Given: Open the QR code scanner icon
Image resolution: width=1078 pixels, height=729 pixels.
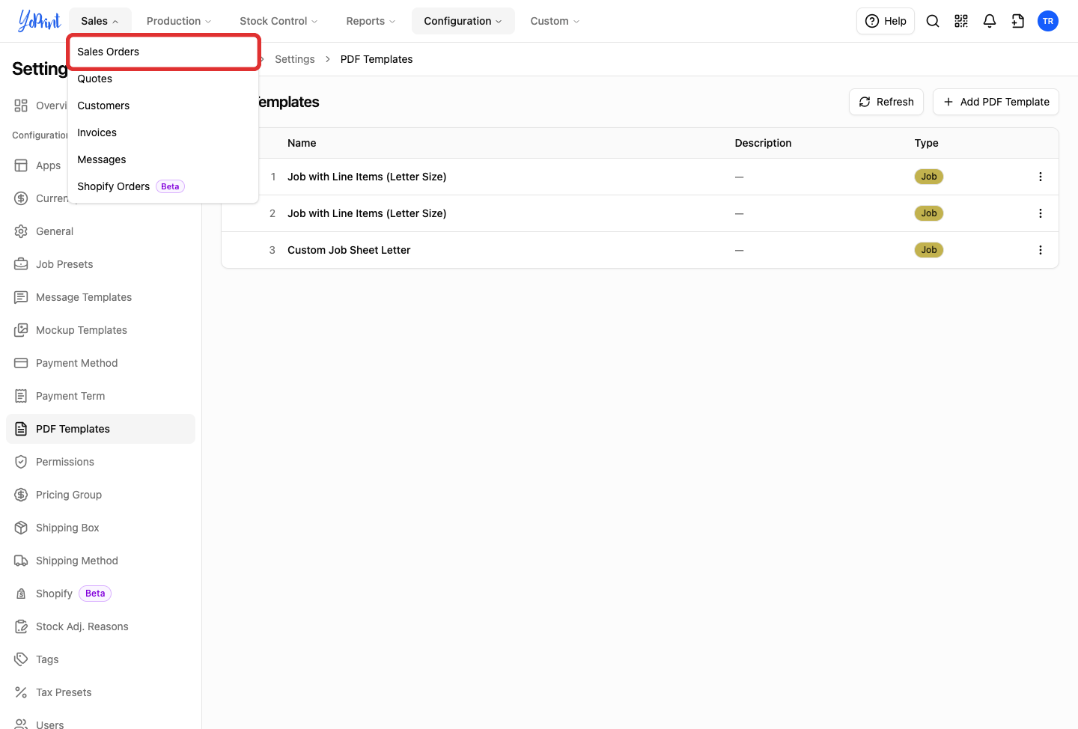Looking at the screenshot, I should pos(961,21).
